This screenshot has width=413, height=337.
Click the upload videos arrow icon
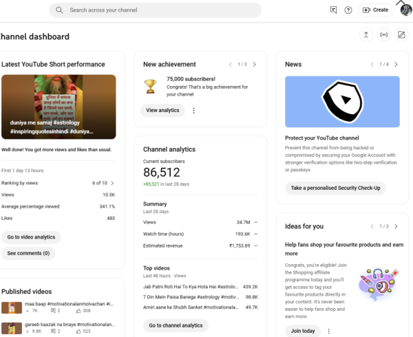[366, 35]
